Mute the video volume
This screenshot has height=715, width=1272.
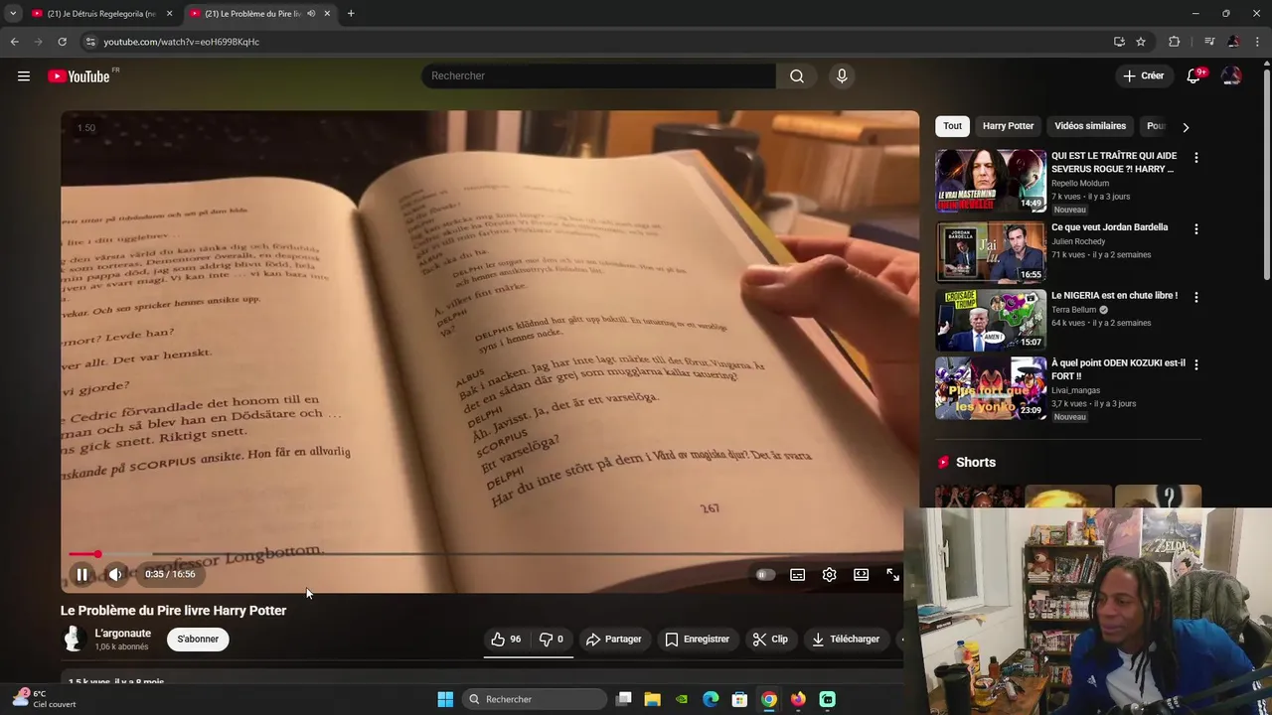[x=115, y=574]
